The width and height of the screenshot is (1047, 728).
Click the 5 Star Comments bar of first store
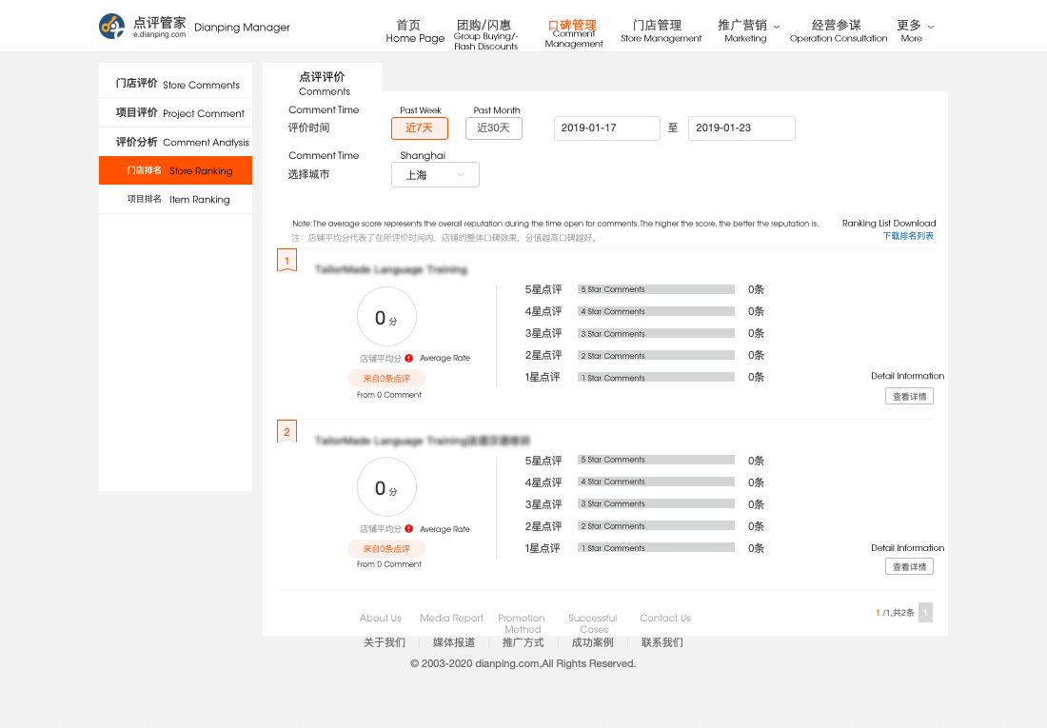[656, 289]
